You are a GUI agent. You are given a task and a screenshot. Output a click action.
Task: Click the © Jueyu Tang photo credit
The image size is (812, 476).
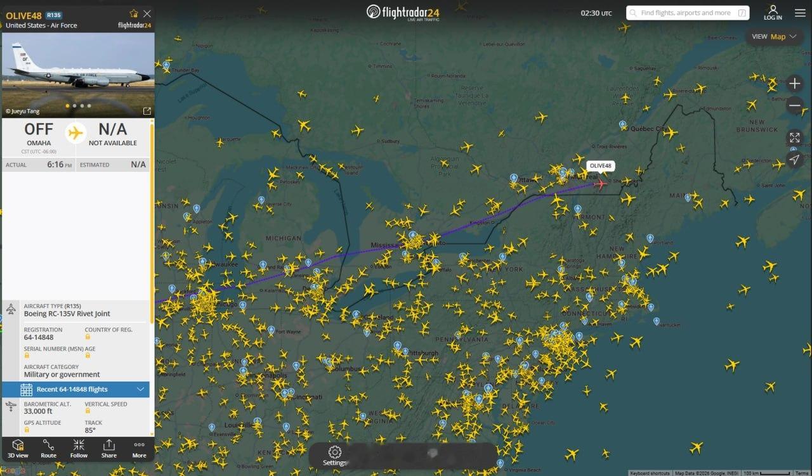click(x=23, y=112)
